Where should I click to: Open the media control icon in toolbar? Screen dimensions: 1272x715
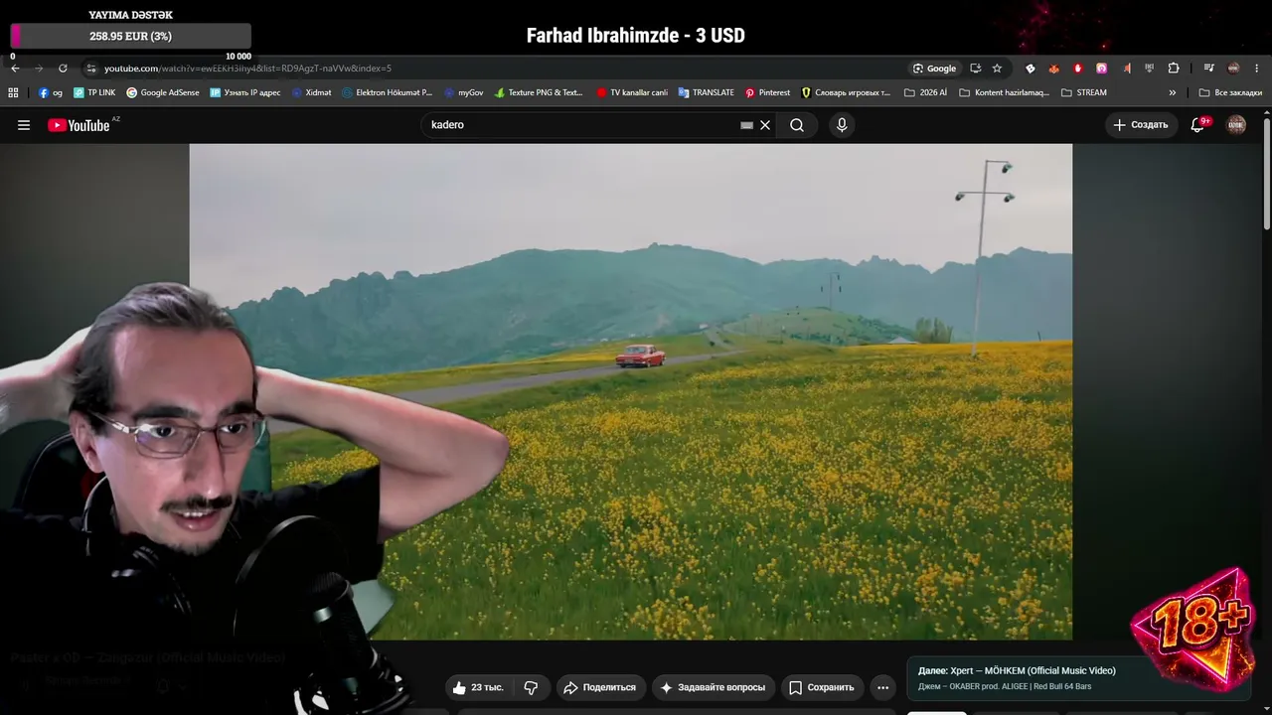pos(1208,69)
